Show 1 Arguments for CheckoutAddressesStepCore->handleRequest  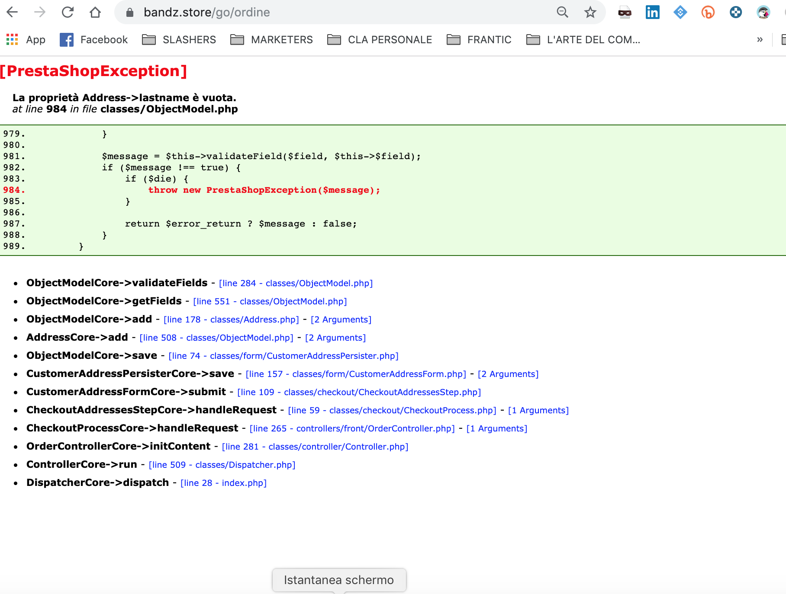click(x=538, y=410)
